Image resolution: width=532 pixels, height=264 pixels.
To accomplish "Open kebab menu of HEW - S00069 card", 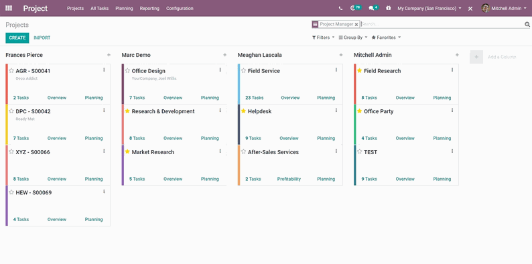I will 104,192.
